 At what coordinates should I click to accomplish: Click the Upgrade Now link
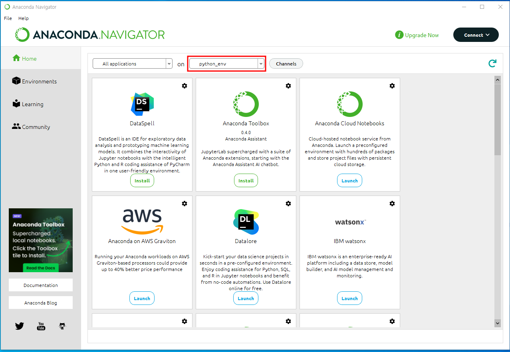point(422,35)
